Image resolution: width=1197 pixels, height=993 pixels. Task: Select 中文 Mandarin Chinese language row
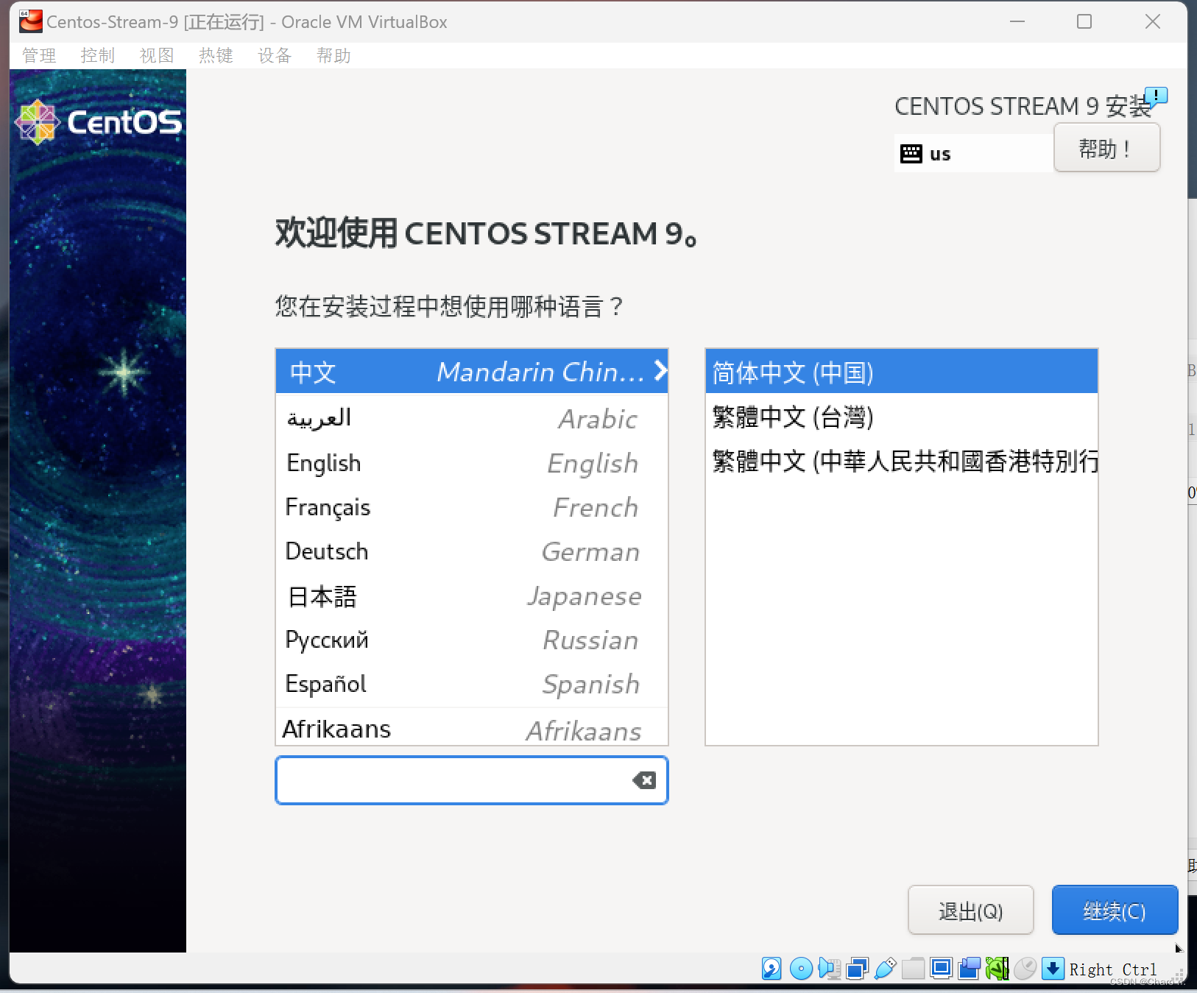472,371
